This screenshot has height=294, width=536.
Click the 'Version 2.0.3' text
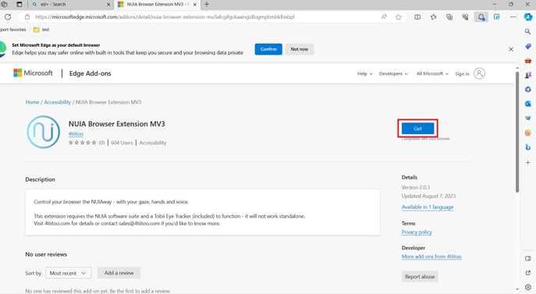point(416,187)
